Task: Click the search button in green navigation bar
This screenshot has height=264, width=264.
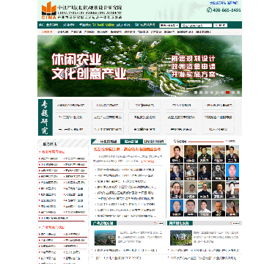Action: point(220,25)
